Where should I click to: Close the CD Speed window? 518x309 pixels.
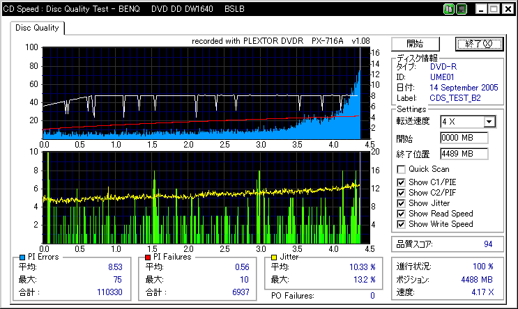[508, 9]
